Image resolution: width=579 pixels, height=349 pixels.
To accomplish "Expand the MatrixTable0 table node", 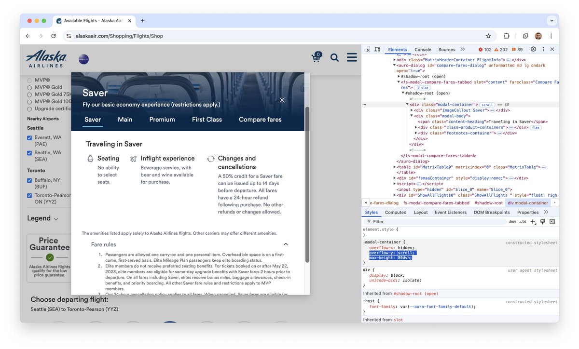I will (394, 167).
